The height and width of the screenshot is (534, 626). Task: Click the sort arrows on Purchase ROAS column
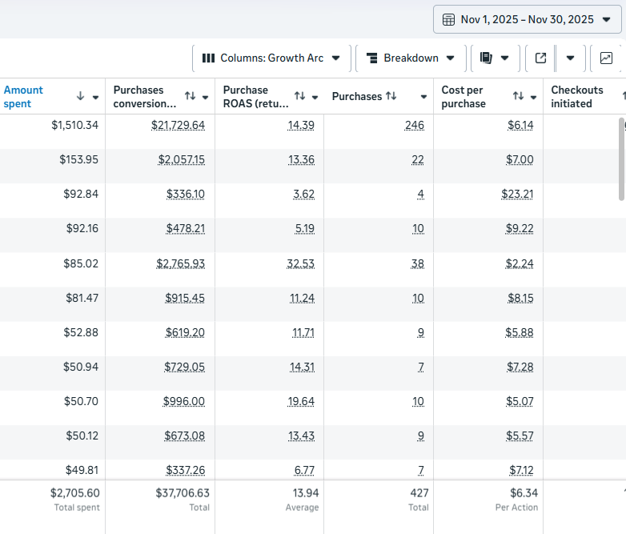299,96
